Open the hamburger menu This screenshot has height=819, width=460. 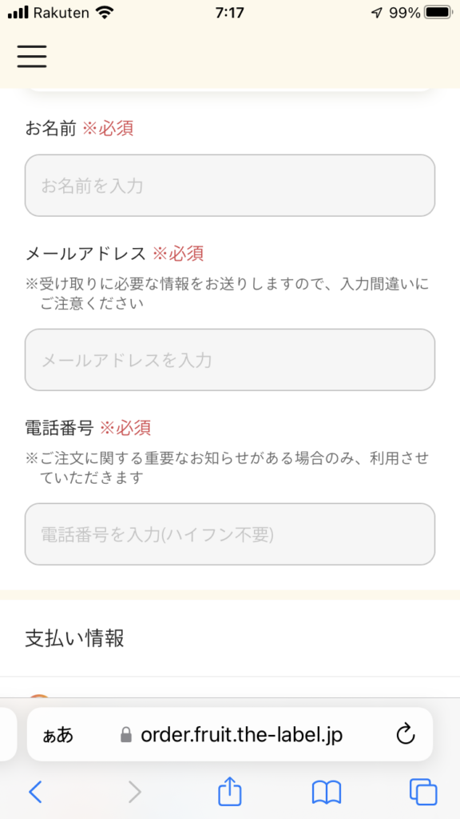32,56
